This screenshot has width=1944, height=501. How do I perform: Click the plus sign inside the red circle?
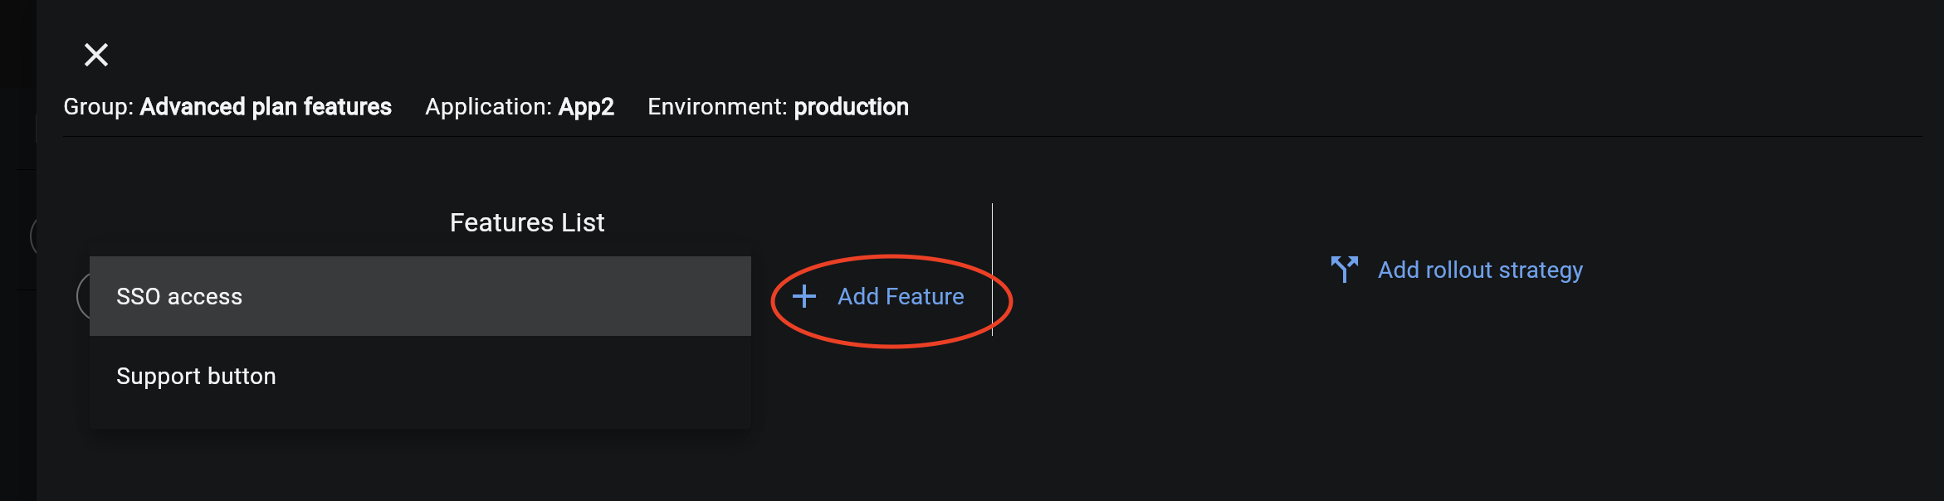click(x=803, y=296)
